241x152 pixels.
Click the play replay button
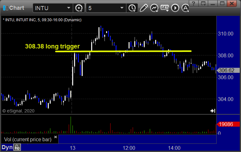click(x=175, y=8)
